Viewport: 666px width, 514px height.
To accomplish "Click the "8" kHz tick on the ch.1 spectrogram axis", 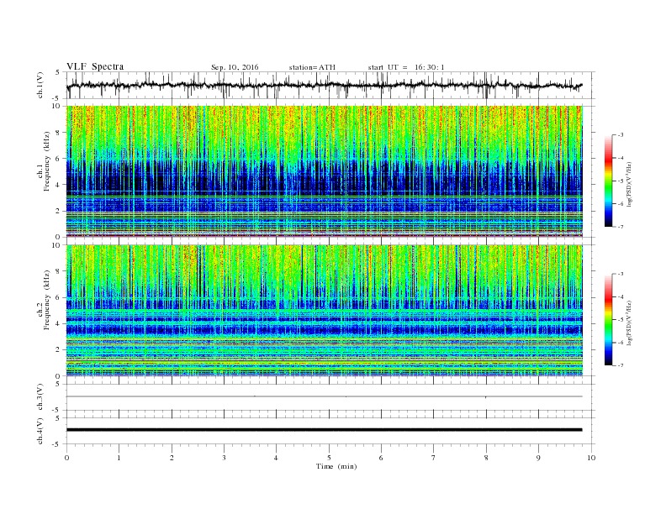I will (x=59, y=133).
